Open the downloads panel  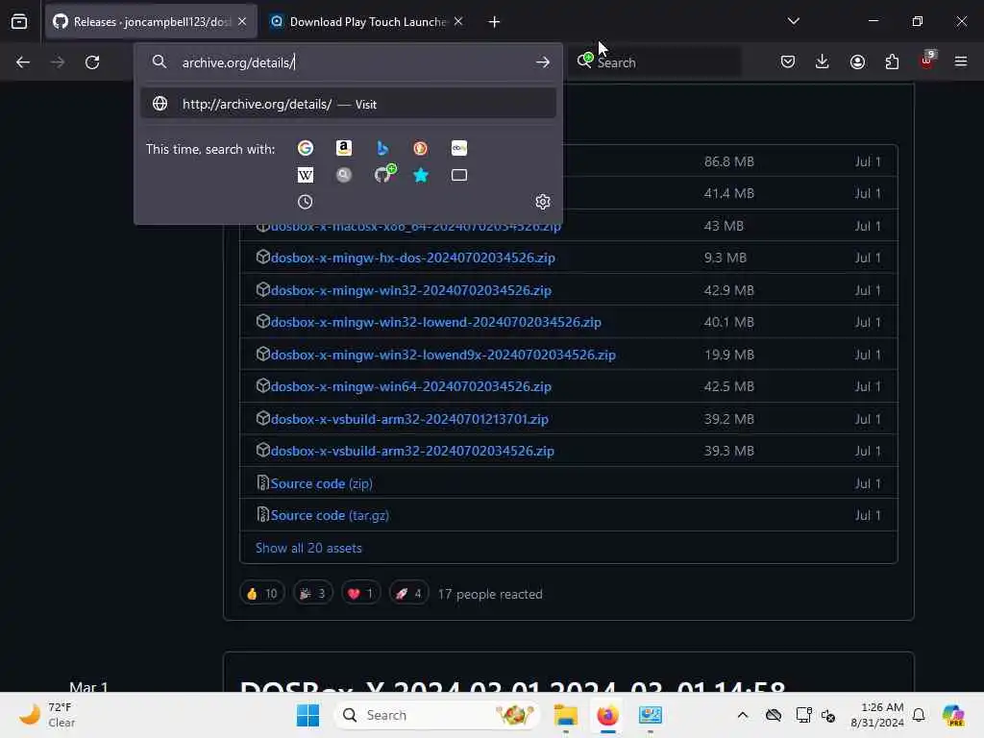click(823, 61)
